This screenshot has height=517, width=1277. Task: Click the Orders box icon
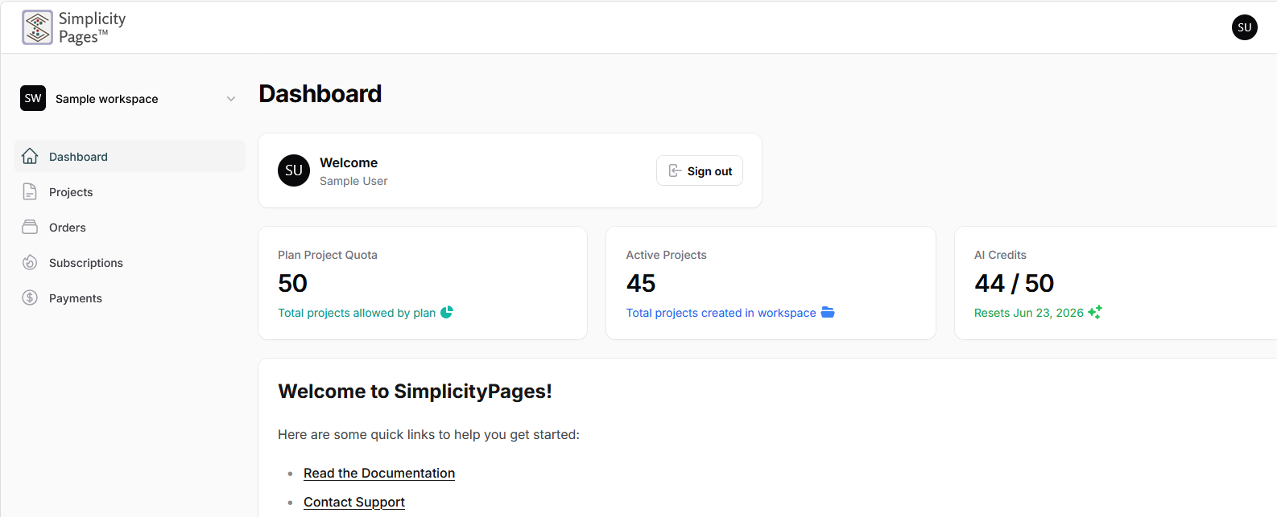pyautogui.click(x=30, y=227)
